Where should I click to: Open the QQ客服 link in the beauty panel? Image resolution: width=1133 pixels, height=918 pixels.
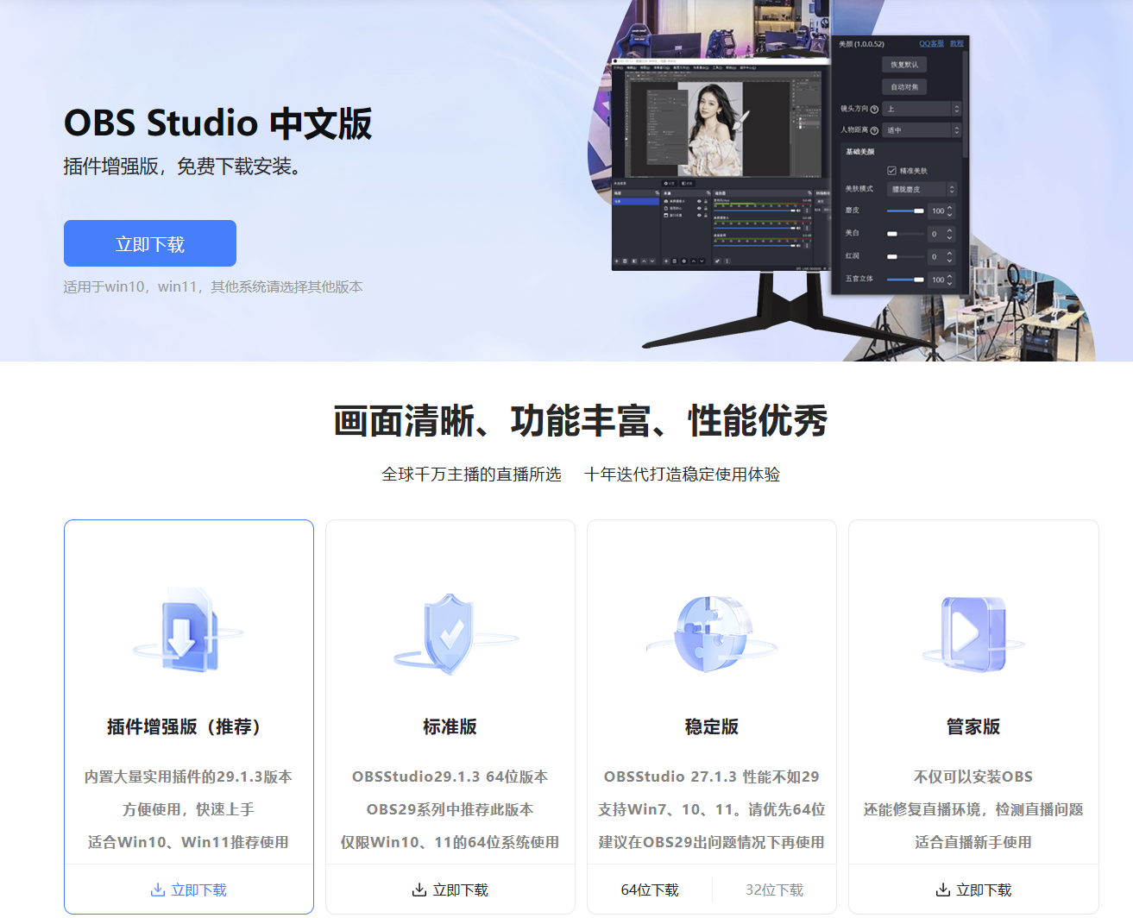(x=931, y=43)
